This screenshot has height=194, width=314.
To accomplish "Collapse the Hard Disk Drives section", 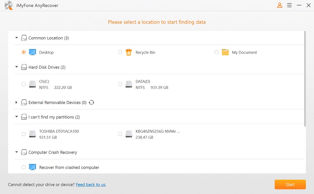I will point(16,67).
